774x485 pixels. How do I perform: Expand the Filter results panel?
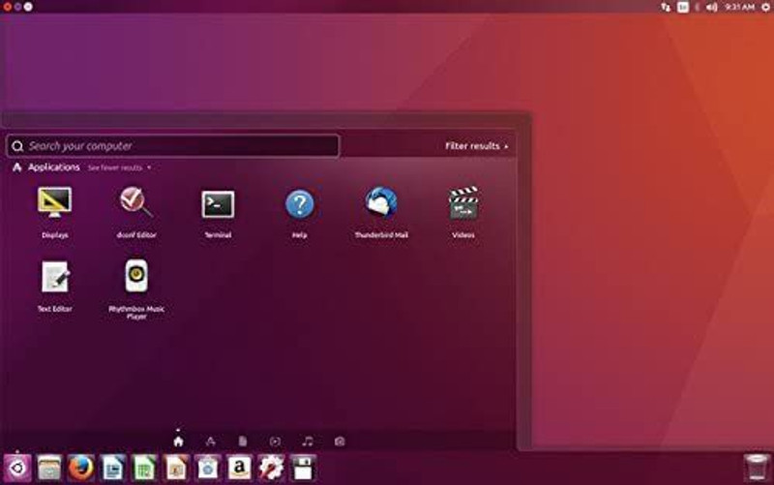(x=475, y=146)
